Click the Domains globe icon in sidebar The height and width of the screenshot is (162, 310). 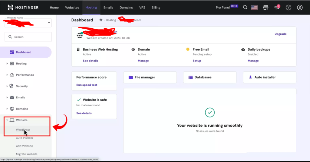12,109
